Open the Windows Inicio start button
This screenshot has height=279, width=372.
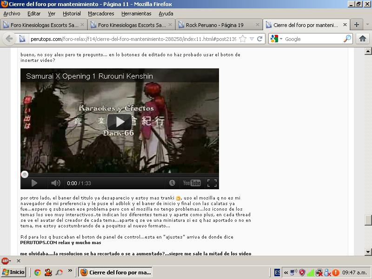[13, 272]
